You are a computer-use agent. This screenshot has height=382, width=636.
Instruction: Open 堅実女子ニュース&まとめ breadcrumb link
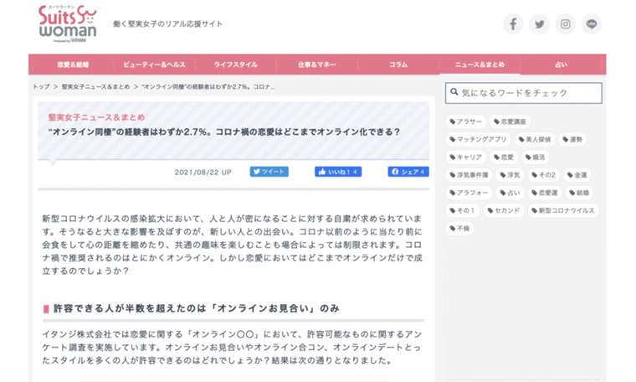(x=96, y=87)
